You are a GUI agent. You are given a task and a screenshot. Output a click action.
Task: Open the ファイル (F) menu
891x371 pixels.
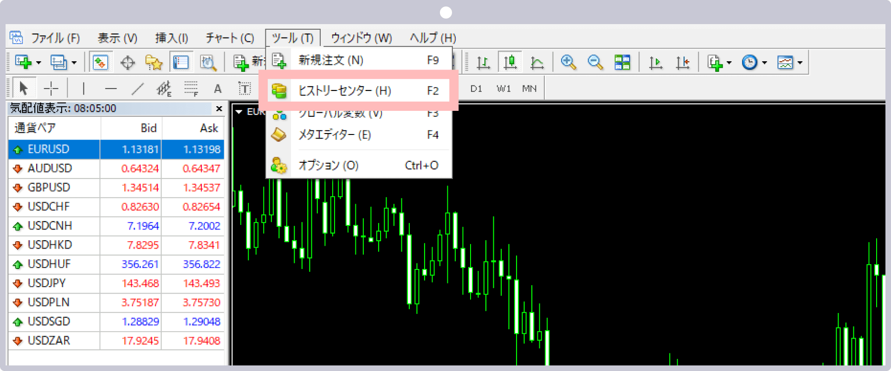coord(56,38)
